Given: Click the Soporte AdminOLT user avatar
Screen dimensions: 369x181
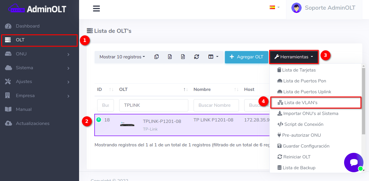Looking at the screenshot, I should (x=296, y=8).
